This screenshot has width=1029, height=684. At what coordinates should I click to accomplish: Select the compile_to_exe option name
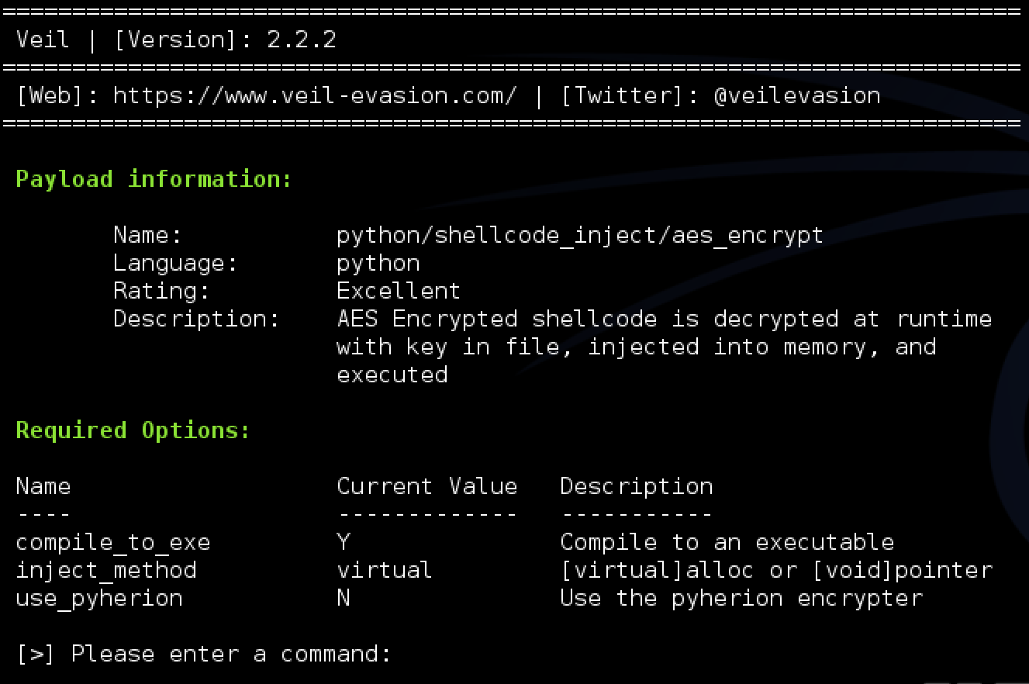click(x=113, y=542)
